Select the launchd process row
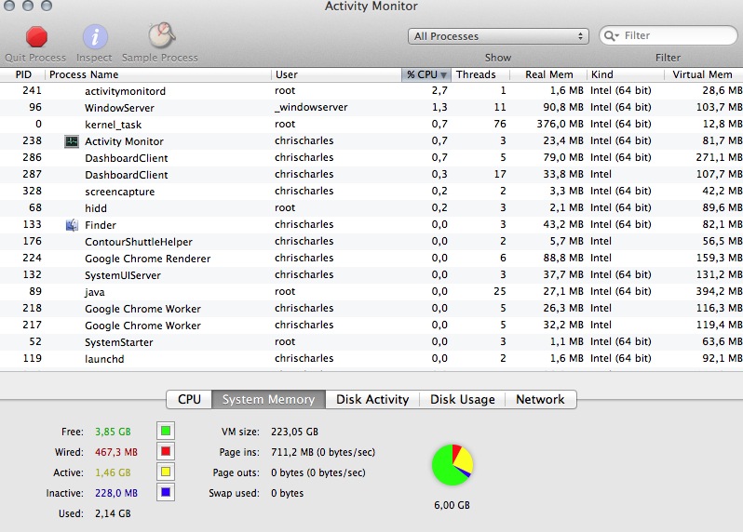The image size is (743, 532). 371,359
